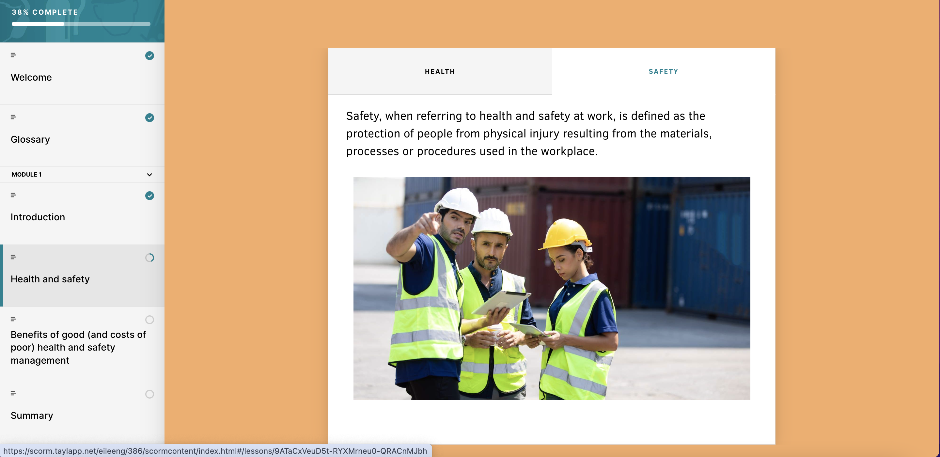Open the Summary lesson
Screen dimensions: 940x457
(32, 416)
